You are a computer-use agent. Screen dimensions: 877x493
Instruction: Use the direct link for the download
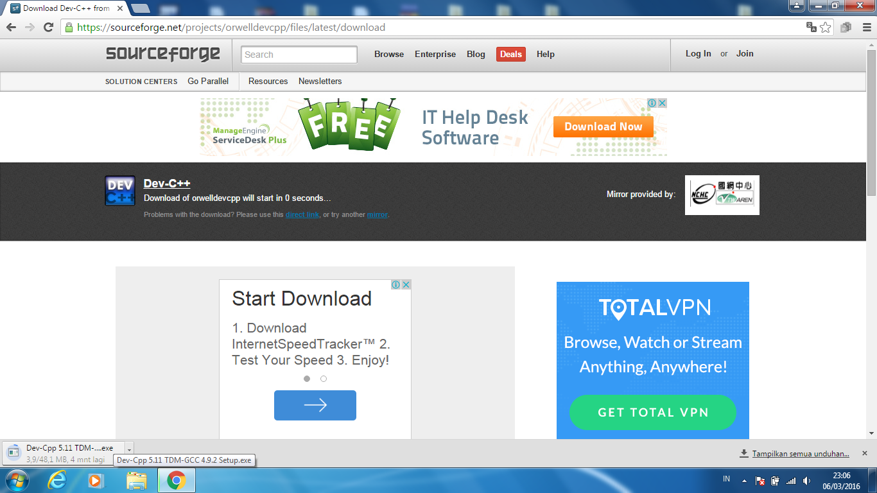pos(302,214)
